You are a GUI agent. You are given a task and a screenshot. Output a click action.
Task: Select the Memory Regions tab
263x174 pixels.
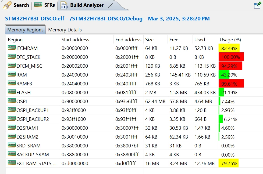(x=25, y=30)
